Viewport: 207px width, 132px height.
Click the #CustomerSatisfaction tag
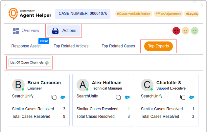133,14
